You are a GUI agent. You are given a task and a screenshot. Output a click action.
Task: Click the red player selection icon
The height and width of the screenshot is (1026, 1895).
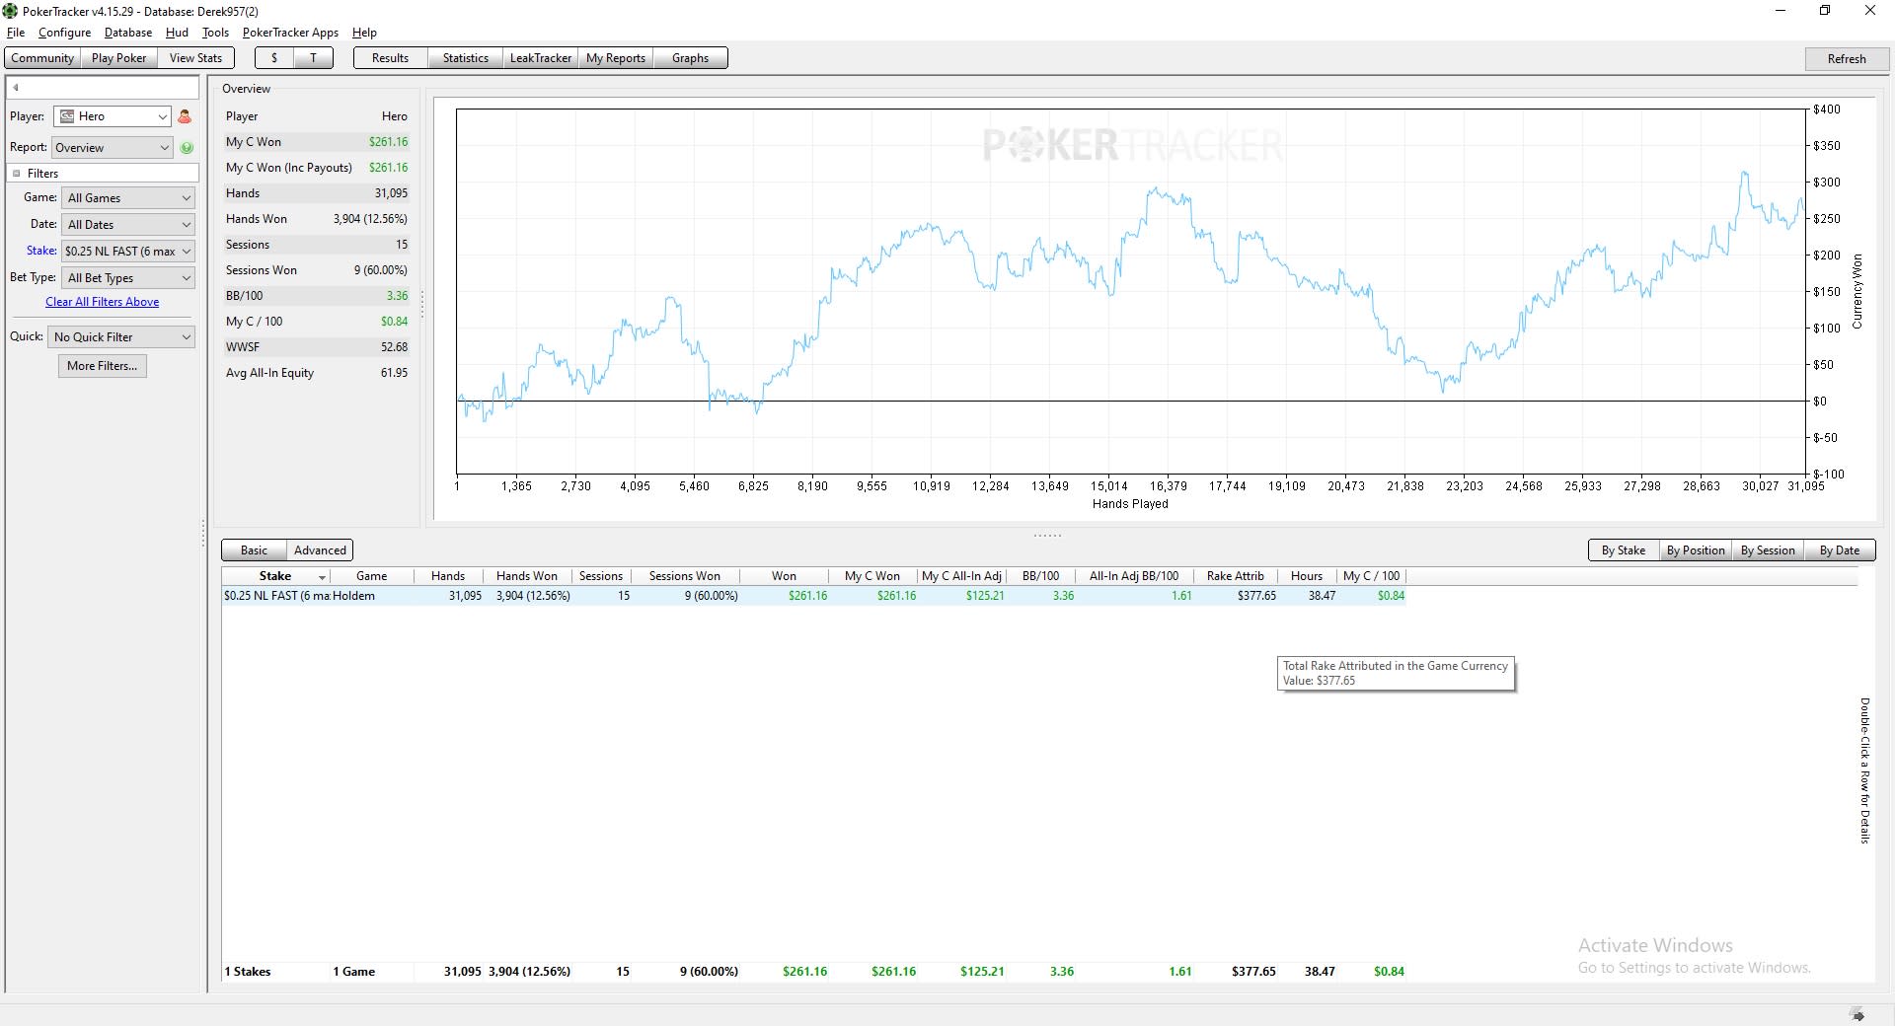(x=185, y=116)
